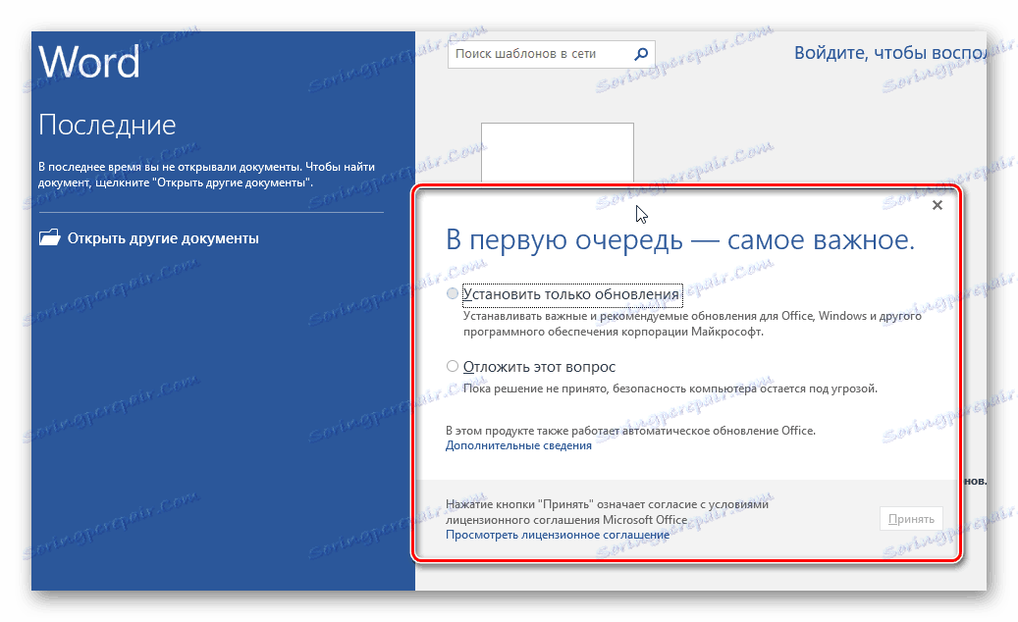Click the search magnifier icon for templates

click(x=641, y=54)
